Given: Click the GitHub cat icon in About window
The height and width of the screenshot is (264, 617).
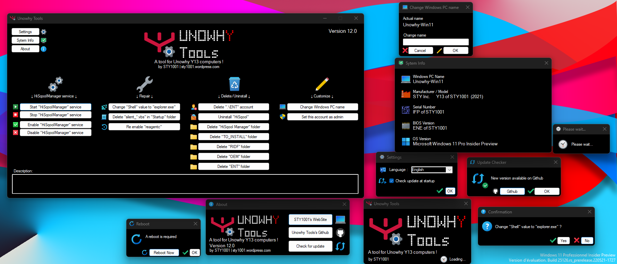Looking at the screenshot, I should point(340,233).
